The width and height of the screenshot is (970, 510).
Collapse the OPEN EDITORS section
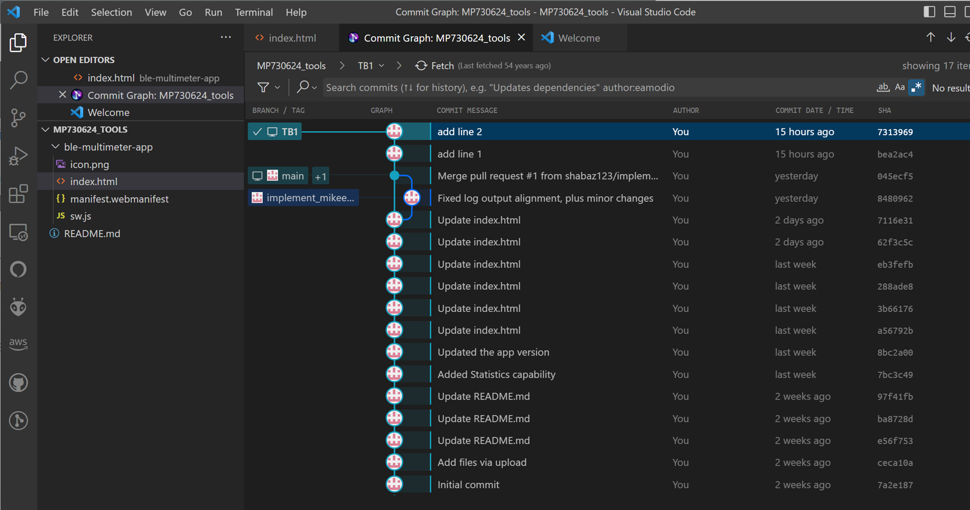point(46,60)
